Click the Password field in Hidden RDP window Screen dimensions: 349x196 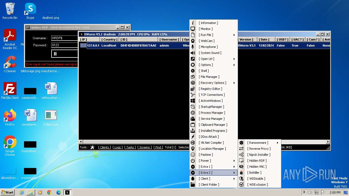coord(65,45)
